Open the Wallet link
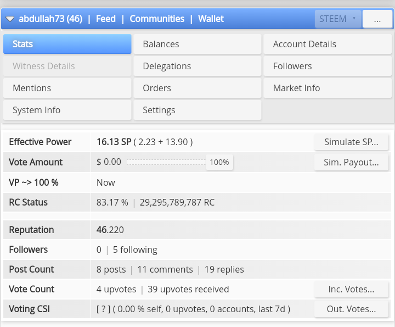 point(211,19)
